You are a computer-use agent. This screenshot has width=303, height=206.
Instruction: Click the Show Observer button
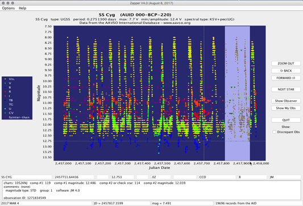click(x=286, y=101)
